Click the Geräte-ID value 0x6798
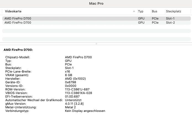Screen dimensions: 192x116 point(71,82)
